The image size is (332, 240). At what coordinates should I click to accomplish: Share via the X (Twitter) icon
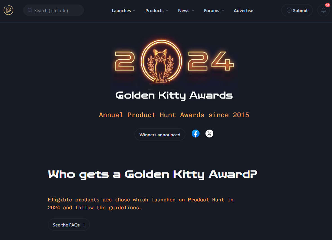coord(209,134)
